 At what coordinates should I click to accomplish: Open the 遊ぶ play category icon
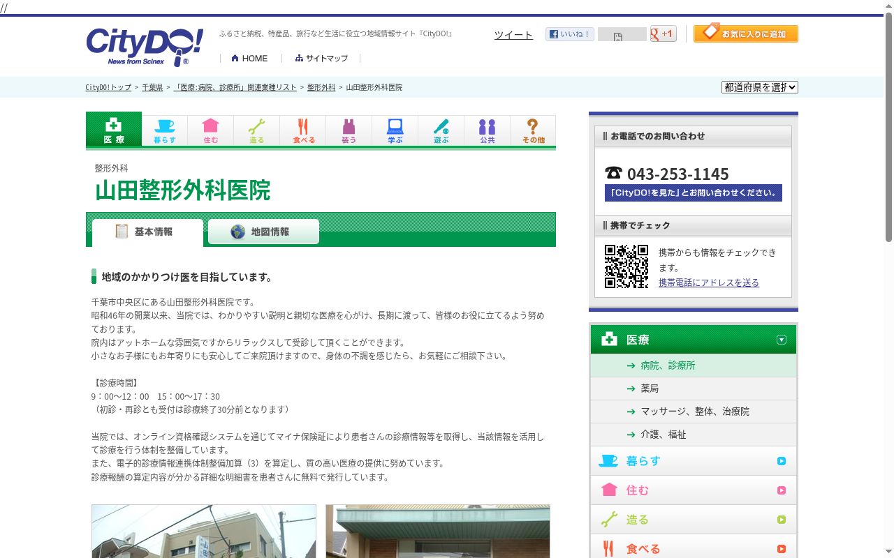441,130
